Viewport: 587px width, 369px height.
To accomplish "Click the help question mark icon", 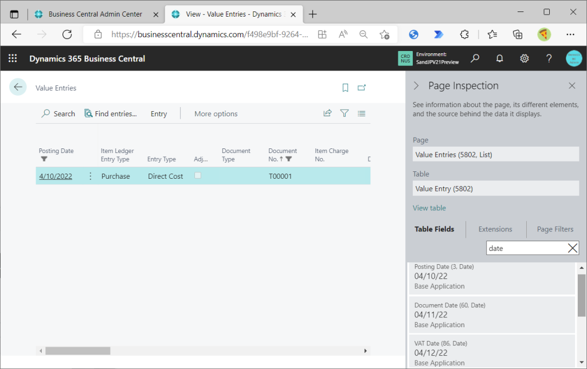I will point(549,58).
